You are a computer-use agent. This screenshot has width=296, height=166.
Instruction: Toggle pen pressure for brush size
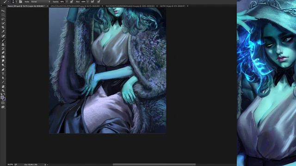coord(99,2)
